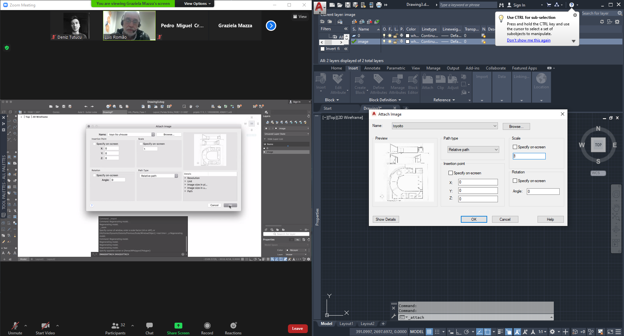Click the Customization menu icon in status bar
The image size is (624, 336).
click(618, 332)
